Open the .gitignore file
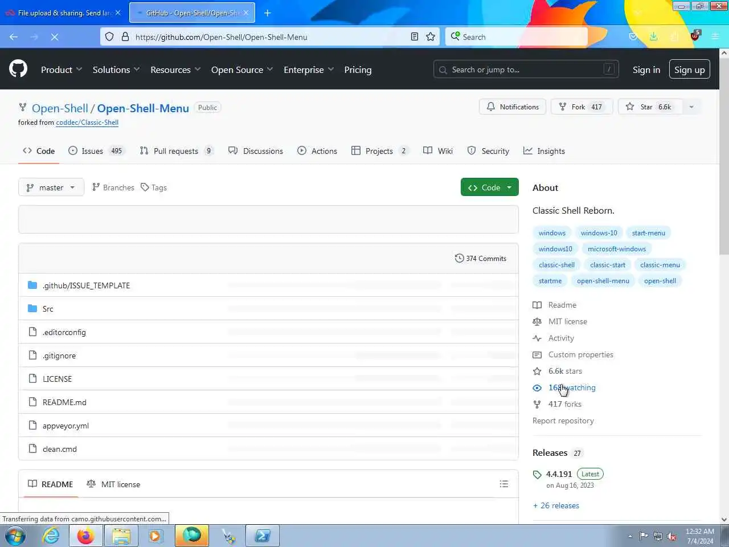Screen dimensions: 729x547 click(x=59, y=356)
